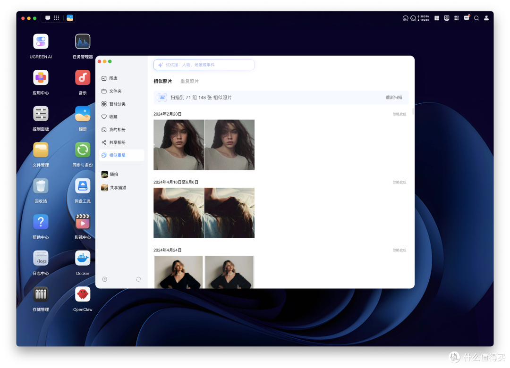
Task: Launch the OpenClaw desktop icon
Action: [x=83, y=294]
